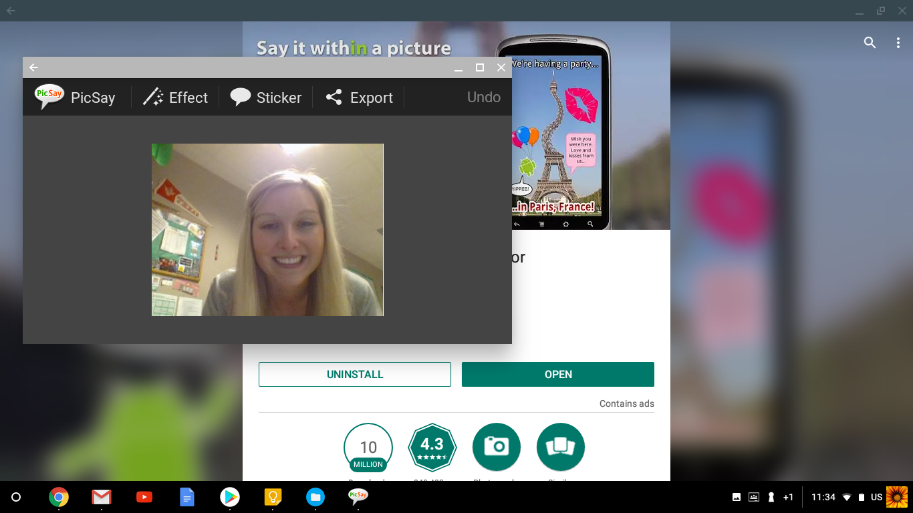
Task: Select the woman's photo on the PicSay canvas
Action: (267, 230)
